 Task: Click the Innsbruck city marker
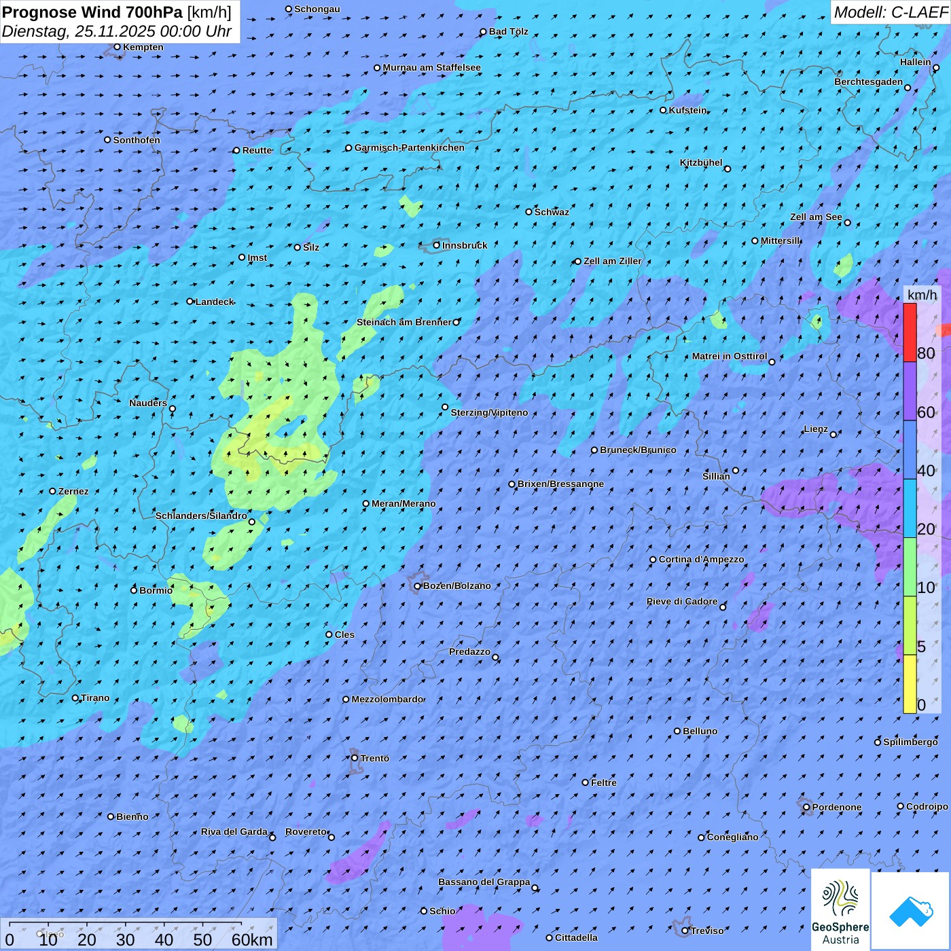[x=437, y=245]
